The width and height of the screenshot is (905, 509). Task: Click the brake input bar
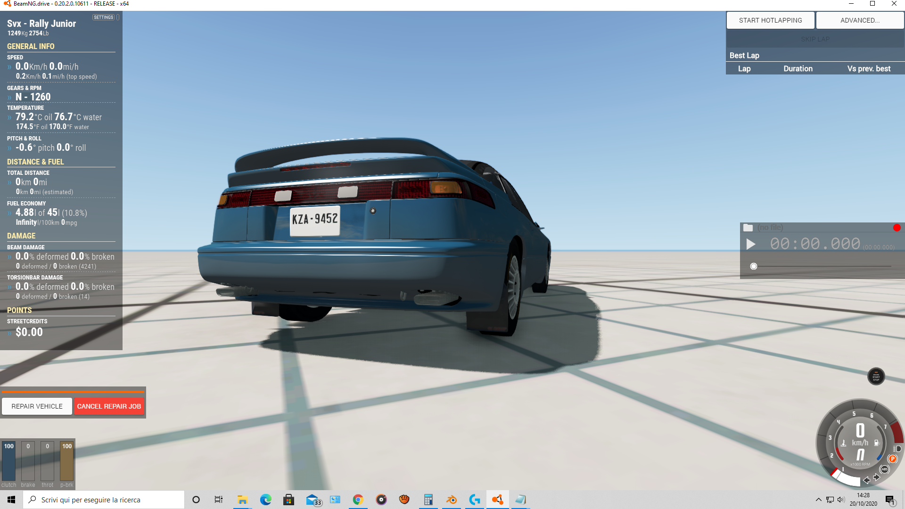28,461
